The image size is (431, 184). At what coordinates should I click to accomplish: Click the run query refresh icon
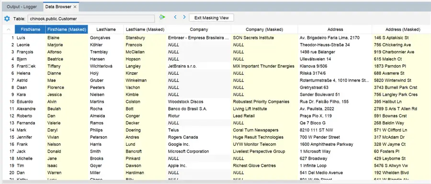coord(162,17)
